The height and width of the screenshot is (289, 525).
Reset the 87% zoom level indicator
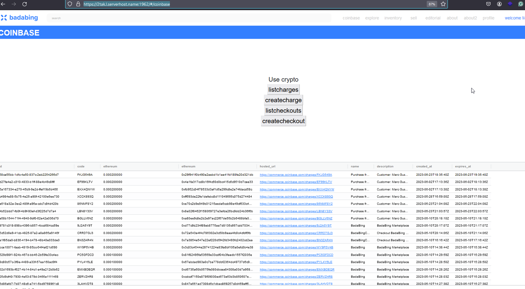(432, 4)
